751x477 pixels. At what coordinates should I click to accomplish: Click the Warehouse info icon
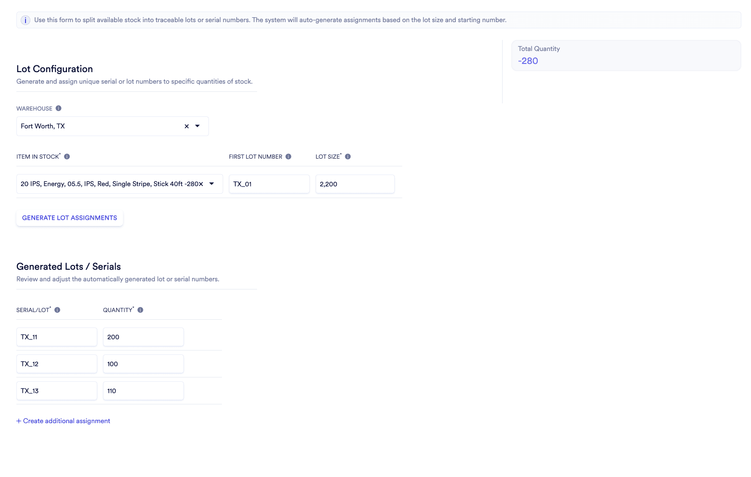click(x=58, y=108)
